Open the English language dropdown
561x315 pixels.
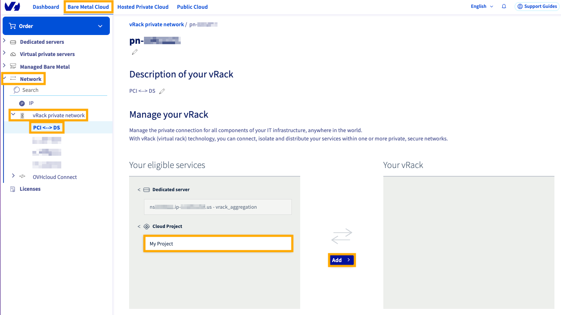pyautogui.click(x=482, y=7)
